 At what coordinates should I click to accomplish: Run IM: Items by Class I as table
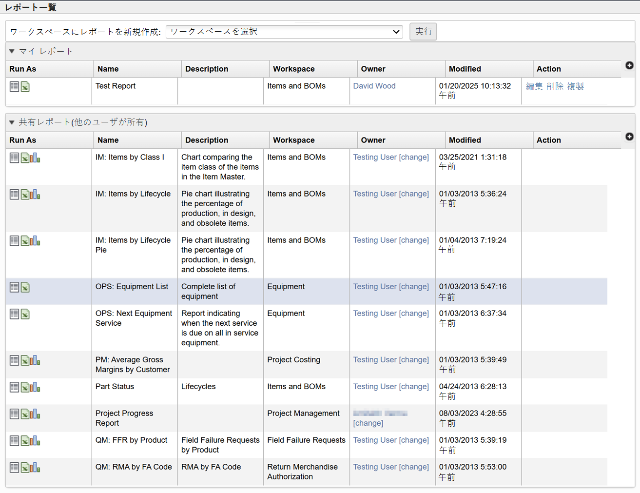tap(15, 158)
